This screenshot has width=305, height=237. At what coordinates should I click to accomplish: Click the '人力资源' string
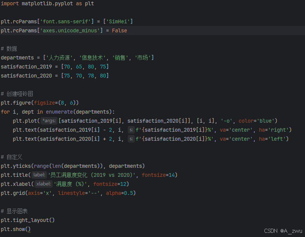pos(59,58)
